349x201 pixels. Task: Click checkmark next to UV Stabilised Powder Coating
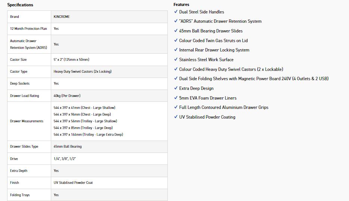(x=176, y=117)
